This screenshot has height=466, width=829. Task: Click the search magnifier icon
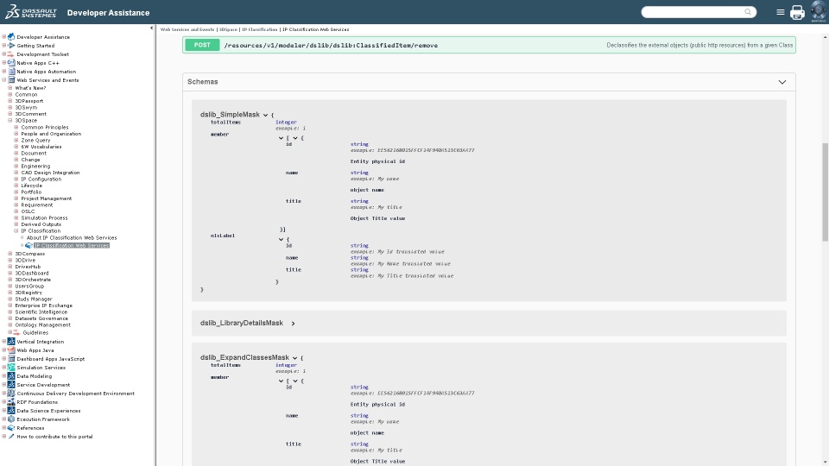pyautogui.click(x=748, y=11)
